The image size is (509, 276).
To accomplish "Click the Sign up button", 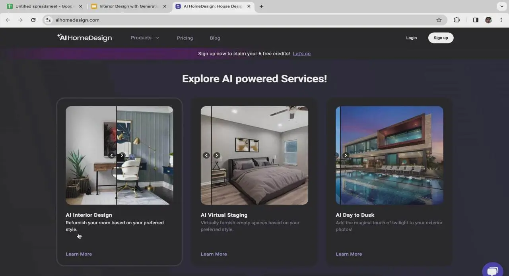I will (x=441, y=38).
